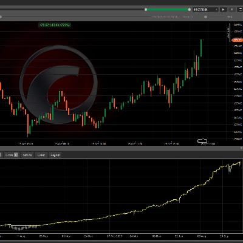243x243 pixels.
Task: Click the last tall green candlestick
Action: [x=201, y=48]
